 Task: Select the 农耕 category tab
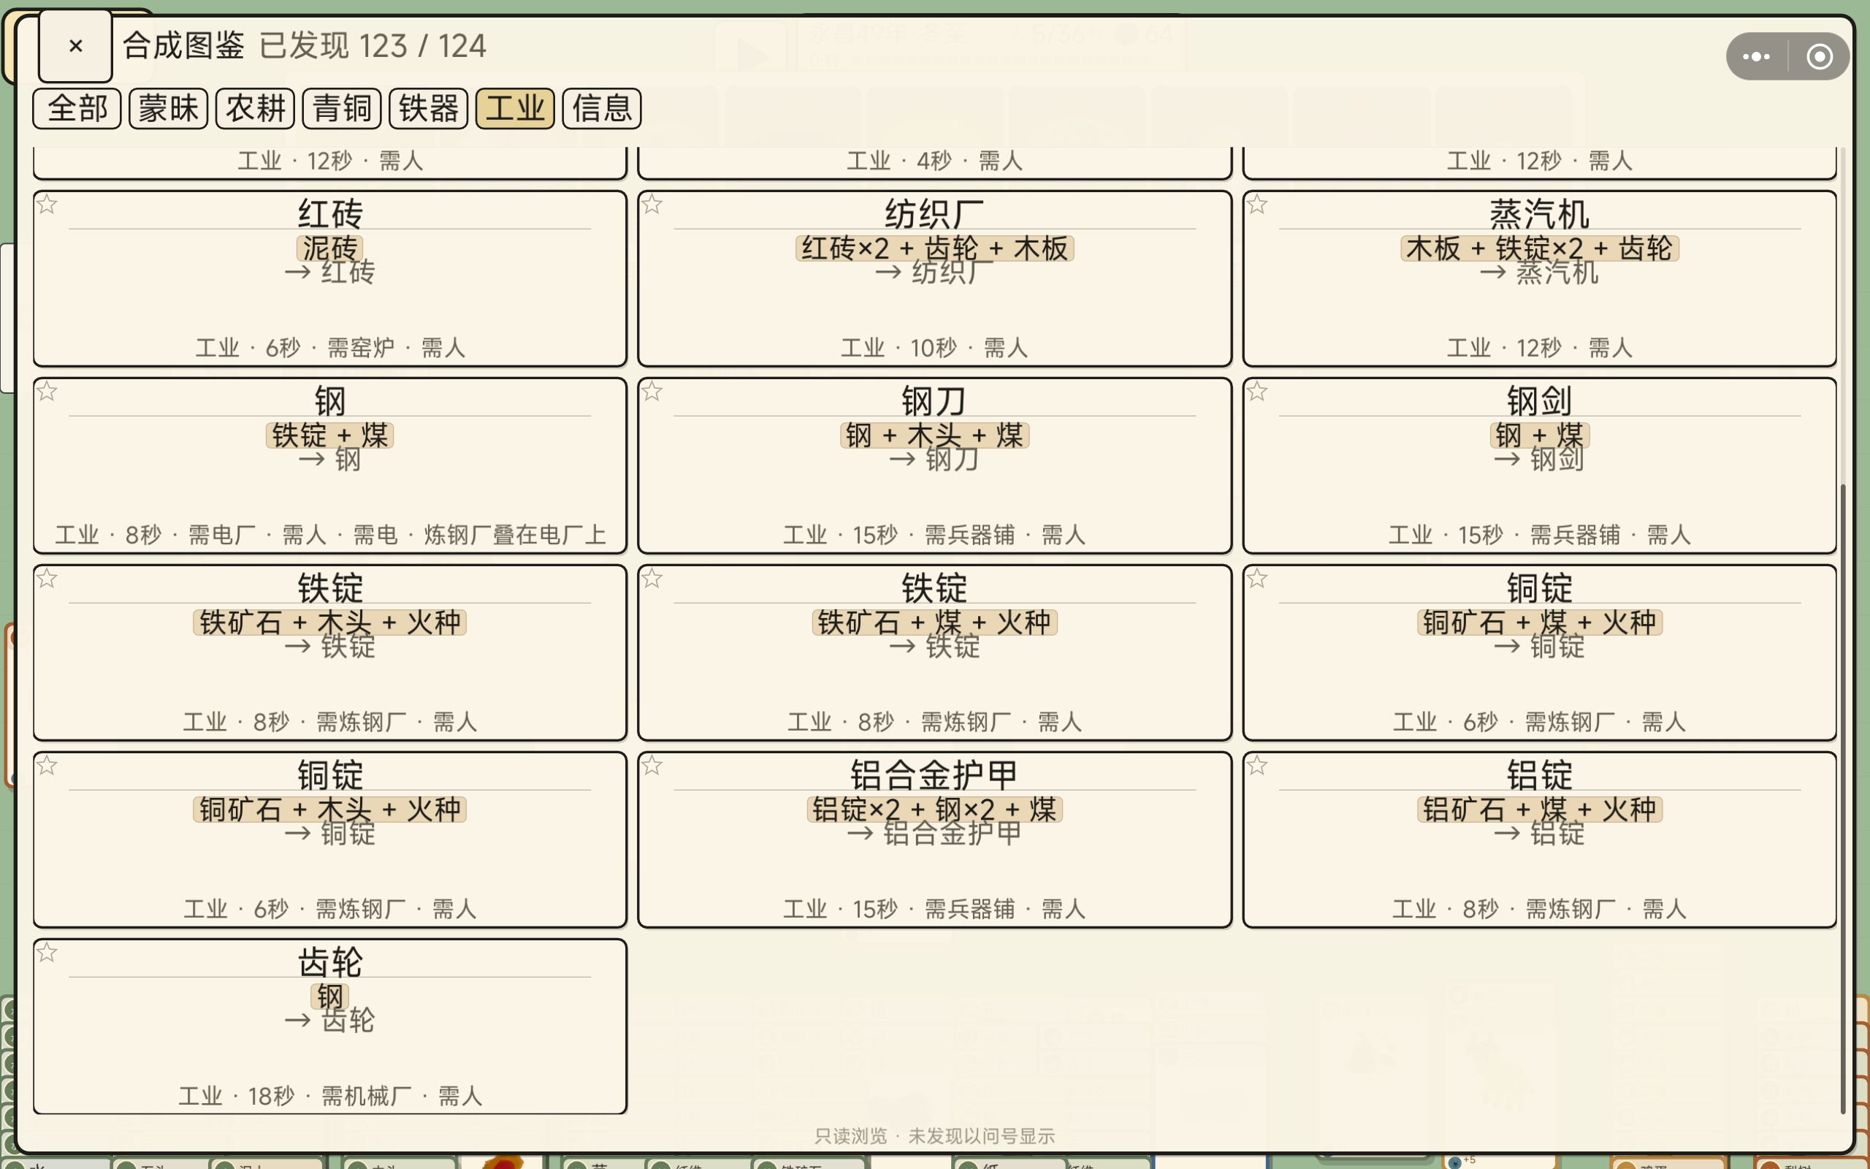(x=255, y=108)
